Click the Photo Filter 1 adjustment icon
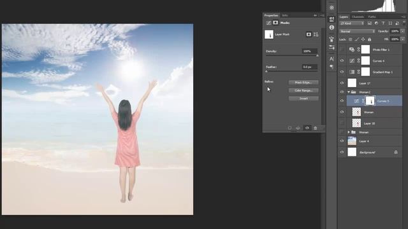 (x=352, y=50)
